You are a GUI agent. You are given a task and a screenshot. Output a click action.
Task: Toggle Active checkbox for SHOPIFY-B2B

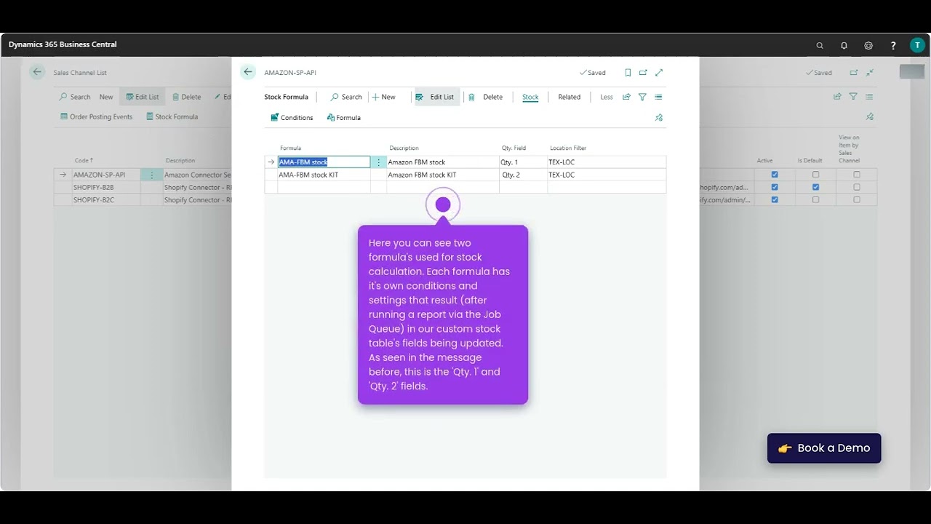[x=775, y=187]
